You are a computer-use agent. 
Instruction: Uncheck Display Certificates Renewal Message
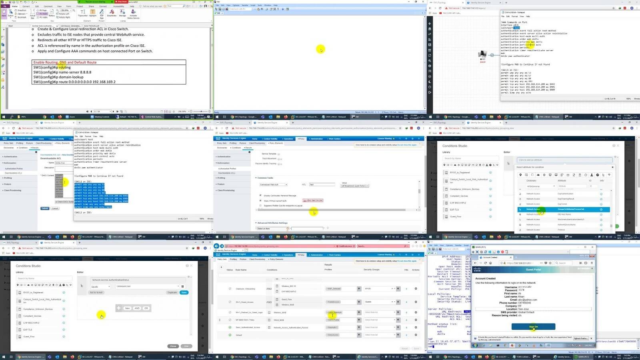tap(261, 195)
